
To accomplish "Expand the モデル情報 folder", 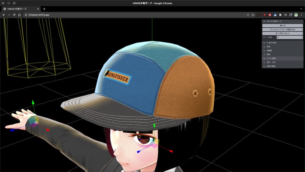I will click(x=282, y=58).
